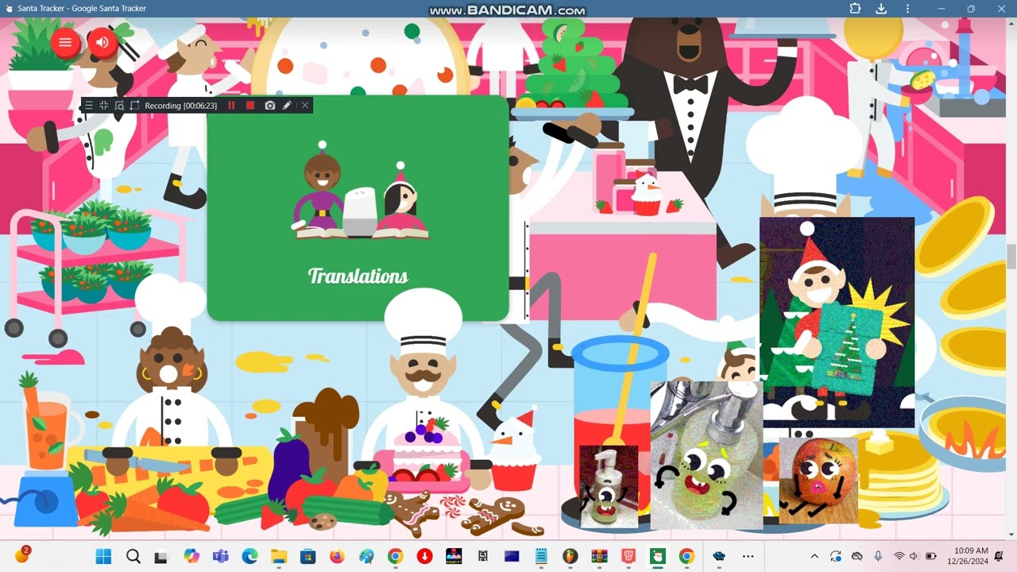This screenshot has width=1017, height=572.
Task: Open the widgets button with the badge 2
Action: tap(21, 555)
